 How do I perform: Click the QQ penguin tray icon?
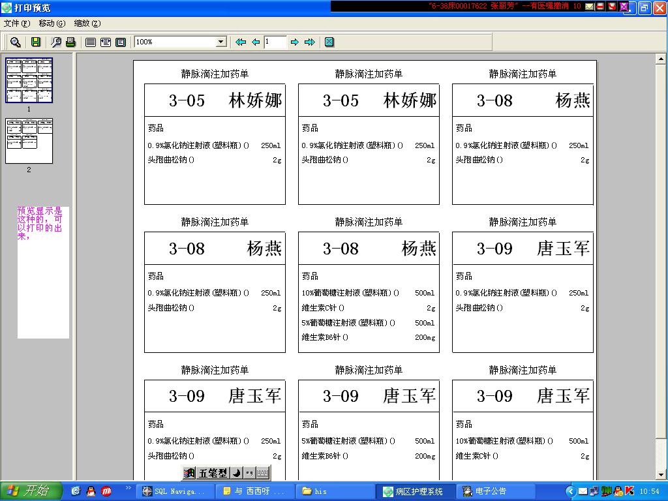point(618,491)
